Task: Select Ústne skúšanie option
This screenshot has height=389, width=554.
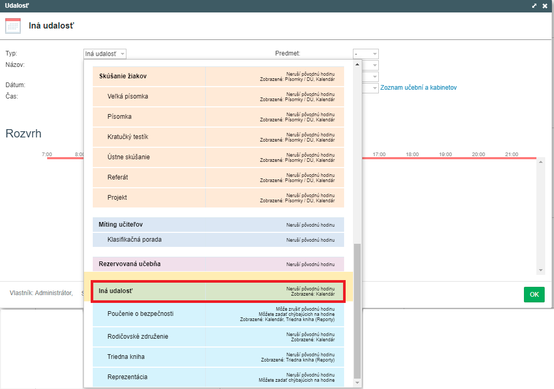Action: tap(218, 157)
